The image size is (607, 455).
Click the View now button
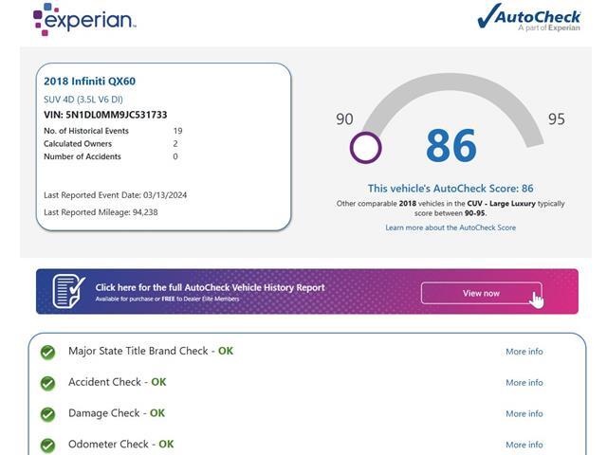(x=481, y=293)
